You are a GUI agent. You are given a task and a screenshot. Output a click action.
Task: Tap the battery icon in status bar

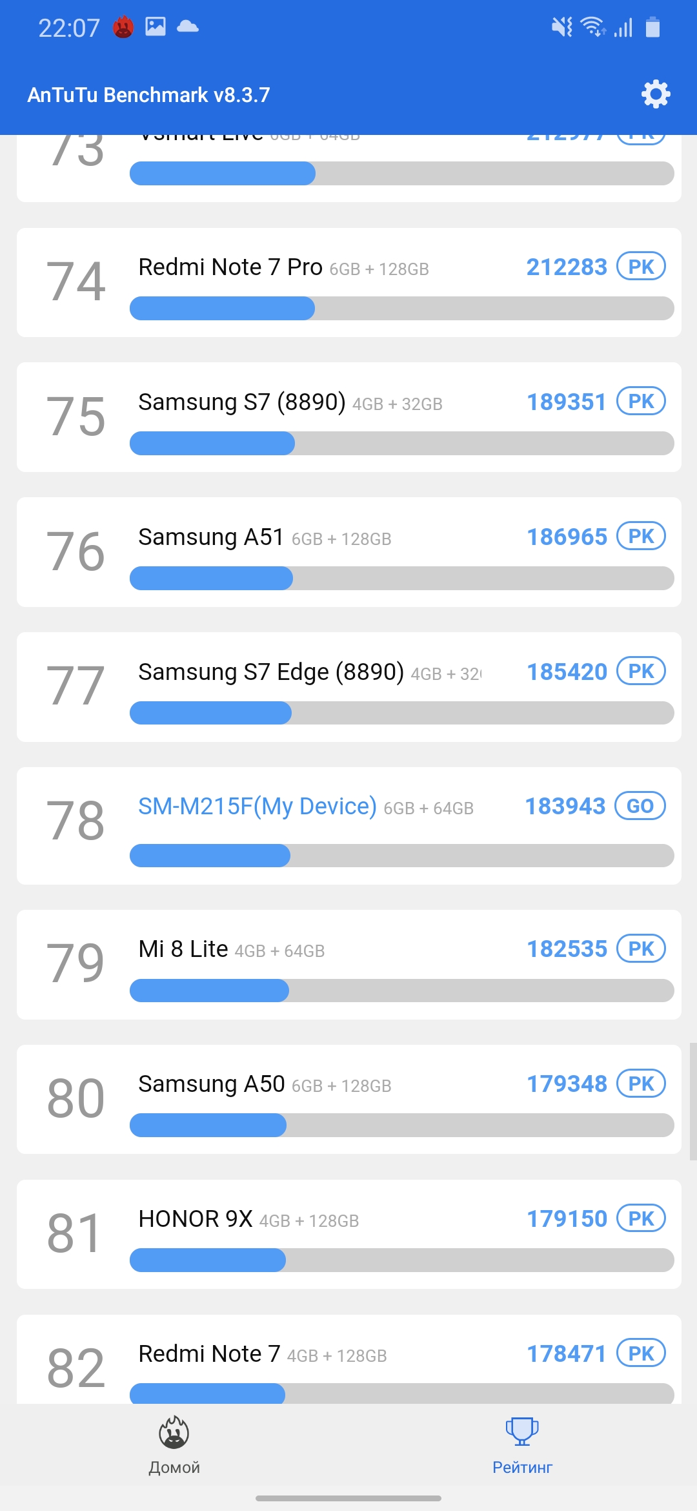point(652,27)
